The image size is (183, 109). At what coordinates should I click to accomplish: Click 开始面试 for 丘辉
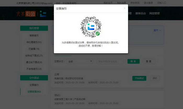click(x=139, y=78)
